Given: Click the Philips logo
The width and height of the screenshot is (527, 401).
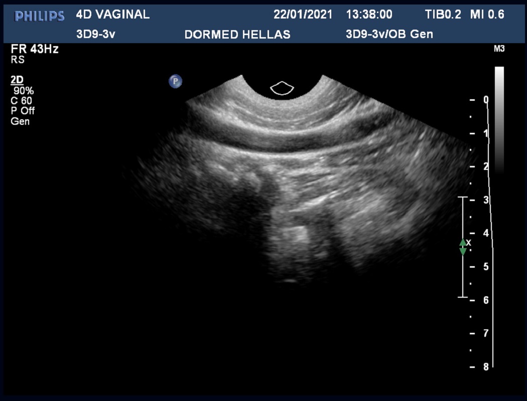Looking at the screenshot, I should pyautogui.click(x=40, y=16).
